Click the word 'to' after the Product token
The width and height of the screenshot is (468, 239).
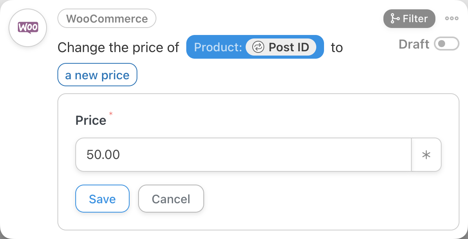tap(336, 48)
